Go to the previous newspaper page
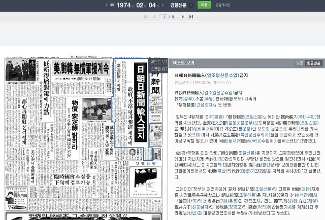325x220 pixels. click(154, 17)
